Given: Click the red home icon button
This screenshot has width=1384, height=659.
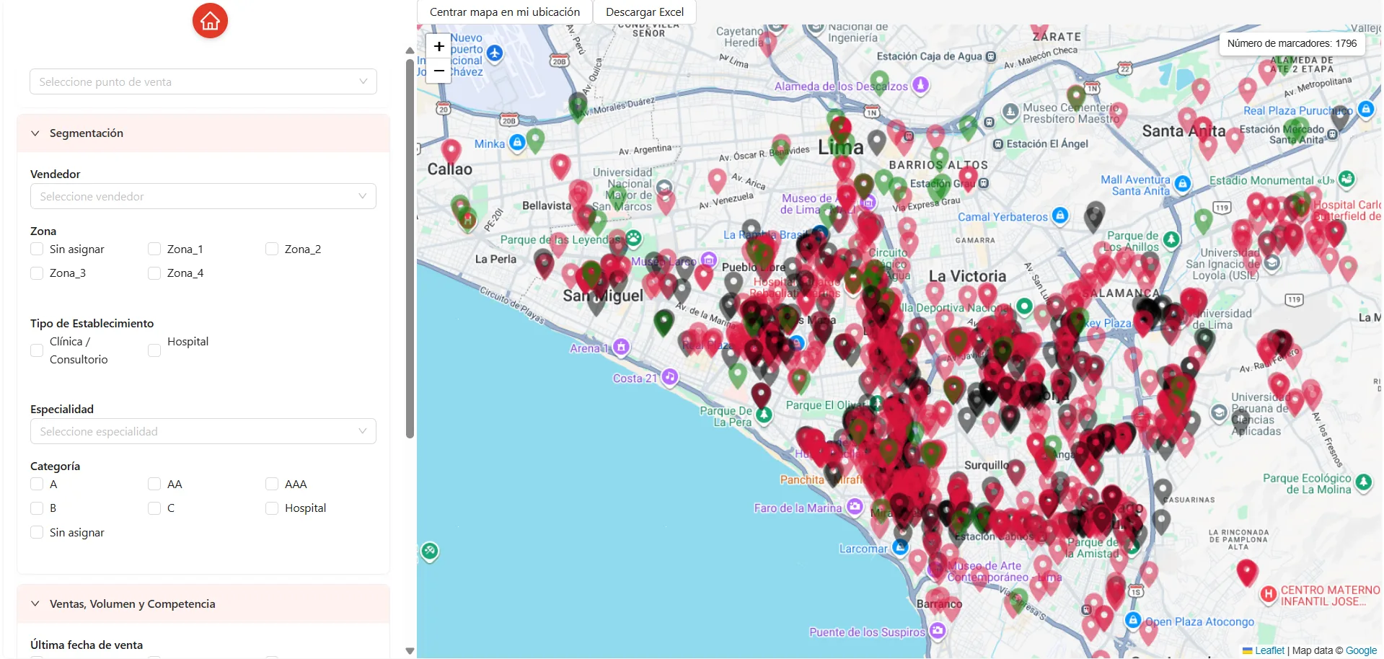Looking at the screenshot, I should pos(210,21).
